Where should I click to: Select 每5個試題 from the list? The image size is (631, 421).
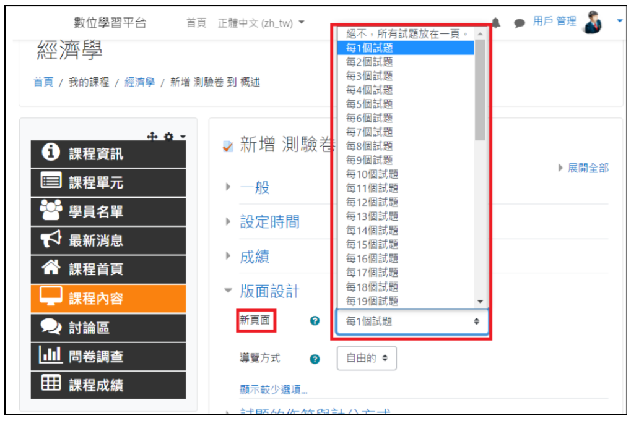click(x=369, y=104)
